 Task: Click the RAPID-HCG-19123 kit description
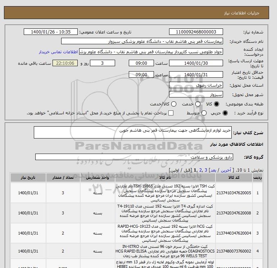(x=165, y=233)
